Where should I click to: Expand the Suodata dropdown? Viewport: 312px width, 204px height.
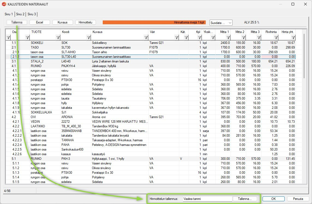click(x=221, y=23)
